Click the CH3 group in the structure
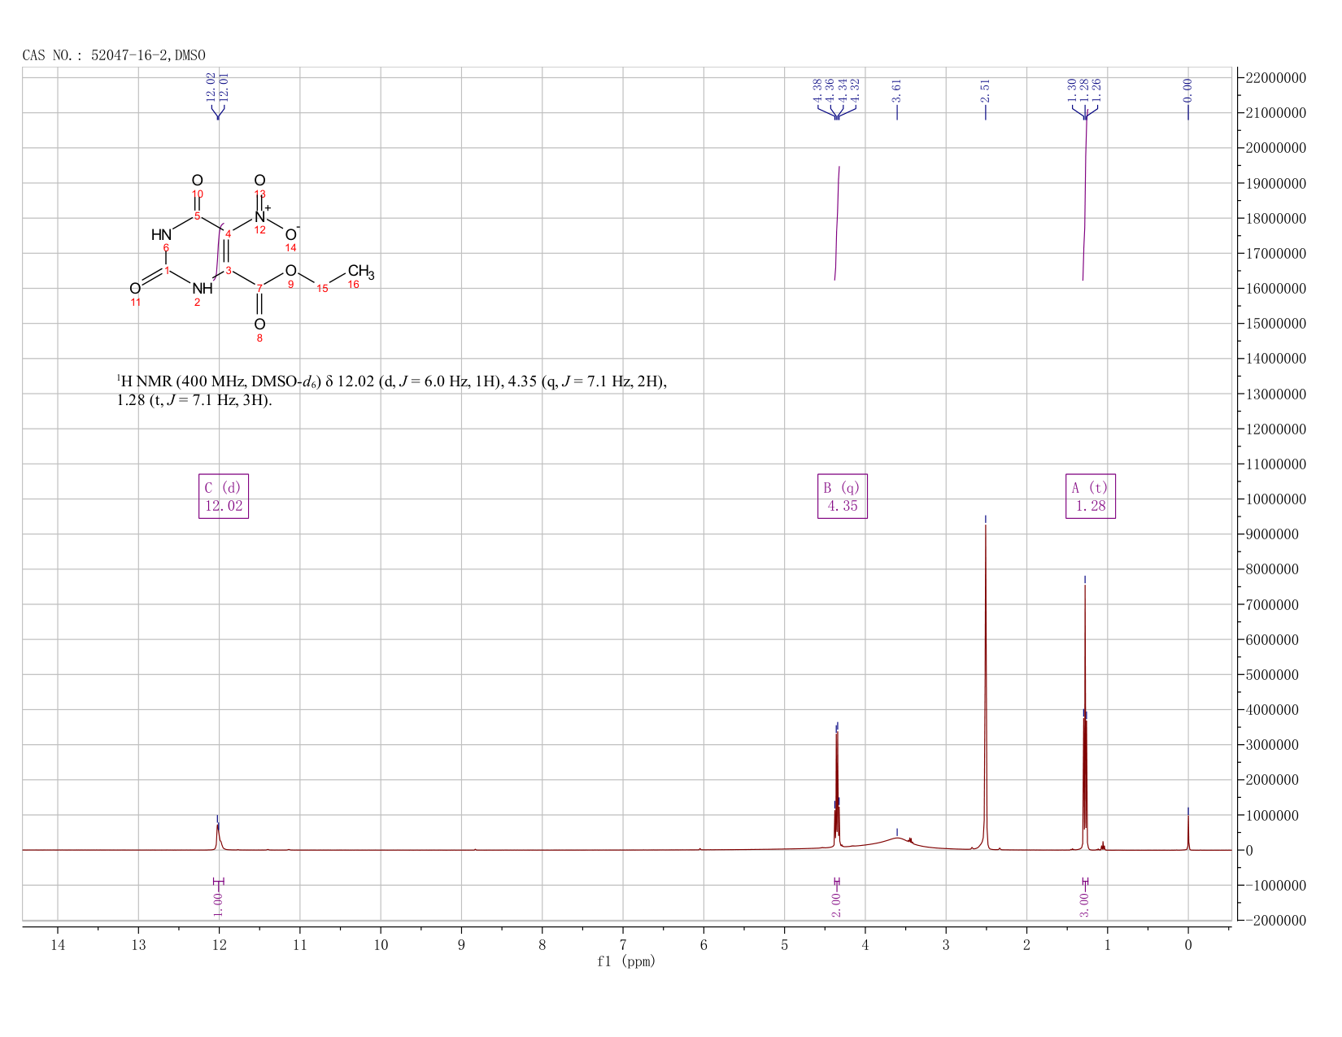The image size is (1342, 1037). coord(361,272)
